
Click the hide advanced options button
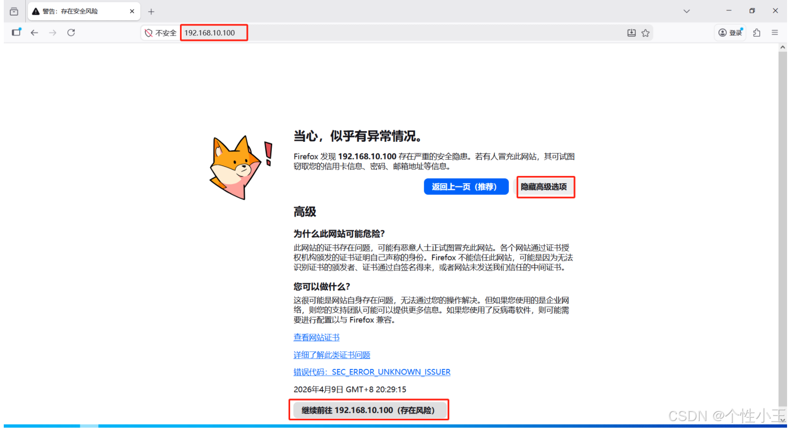[x=544, y=186]
